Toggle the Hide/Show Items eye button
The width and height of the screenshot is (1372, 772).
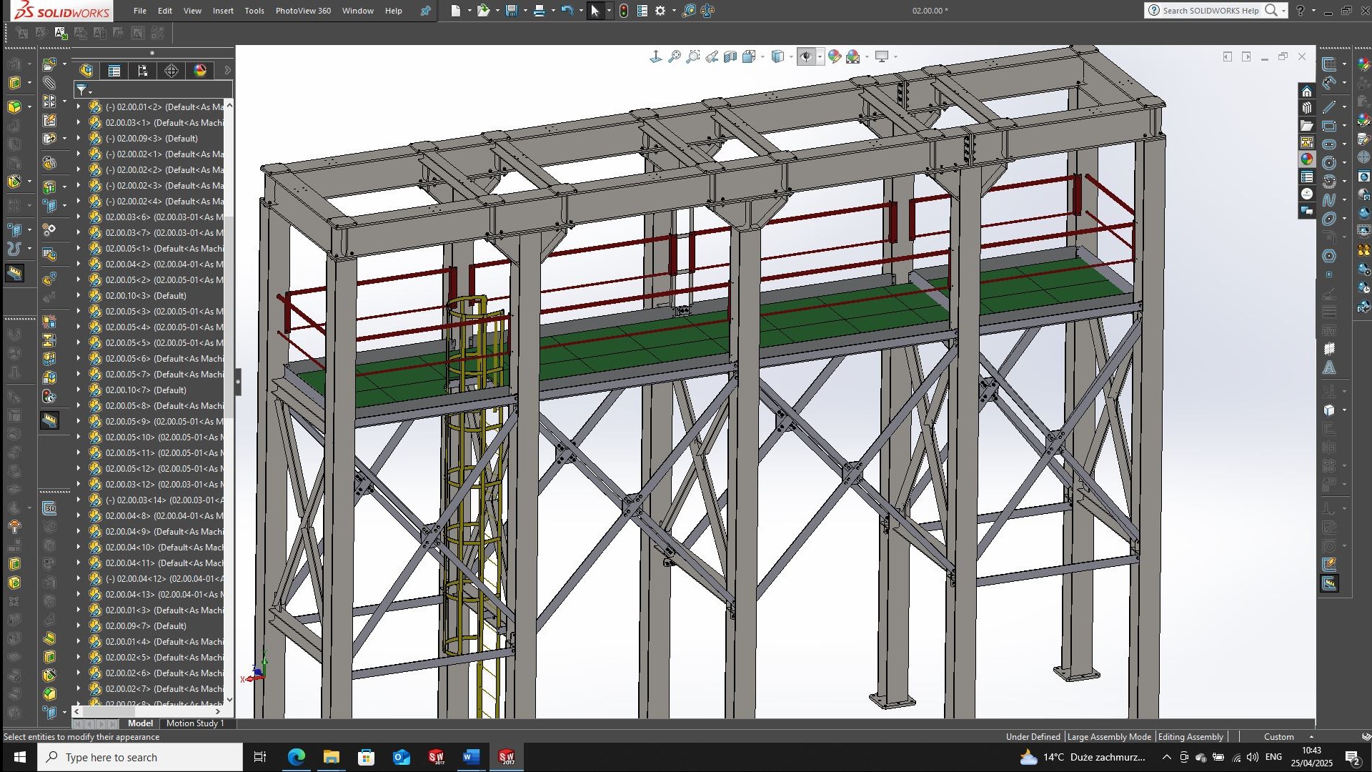[805, 56]
